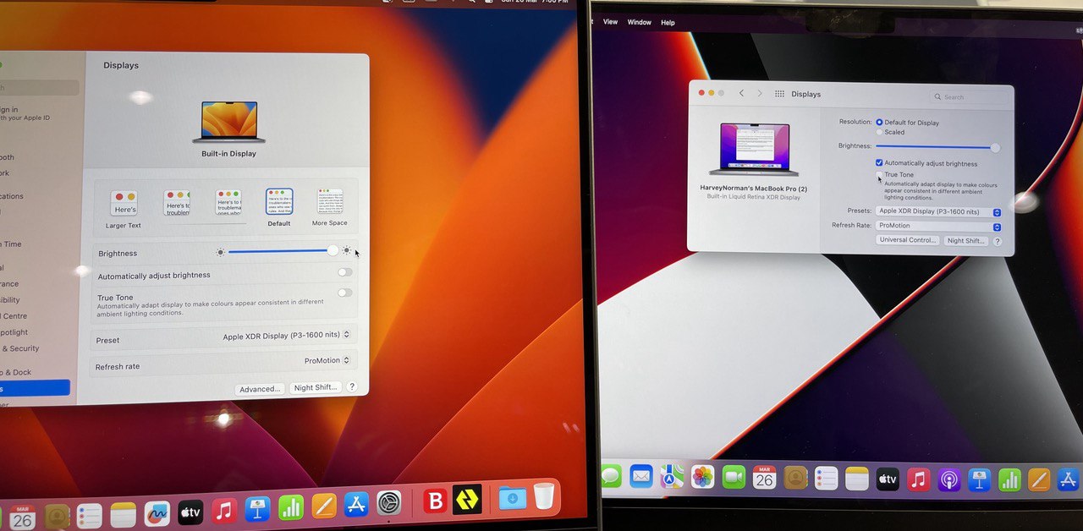Open the Downloads folder in the dock
The image size is (1083, 531).
tap(512, 497)
